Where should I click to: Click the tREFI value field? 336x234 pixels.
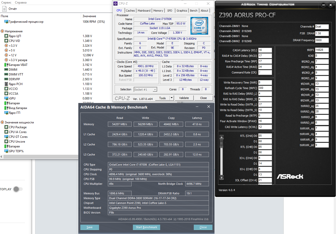pyautogui.click(x=322, y=50)
